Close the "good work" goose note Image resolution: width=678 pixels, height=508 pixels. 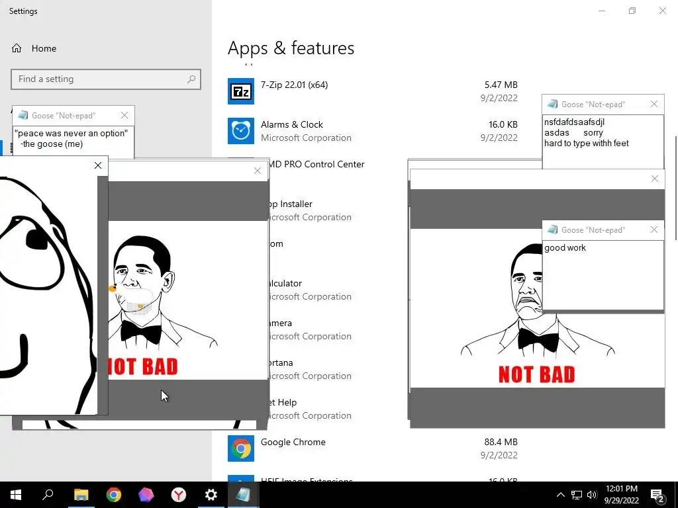(654, 230)
